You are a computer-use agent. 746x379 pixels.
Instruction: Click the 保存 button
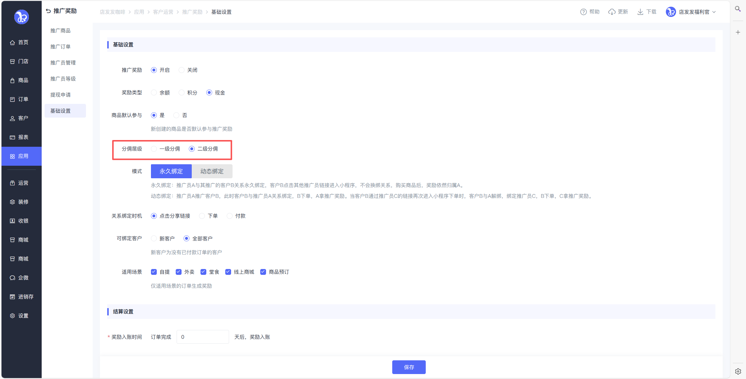[x=409, y=367]
